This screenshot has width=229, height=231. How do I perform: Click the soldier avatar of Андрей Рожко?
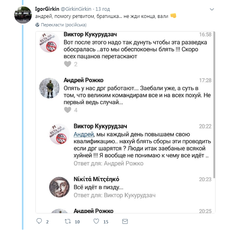click(x=49, y=88)
